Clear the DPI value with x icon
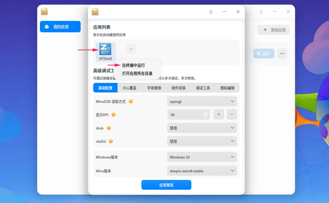 205,114
